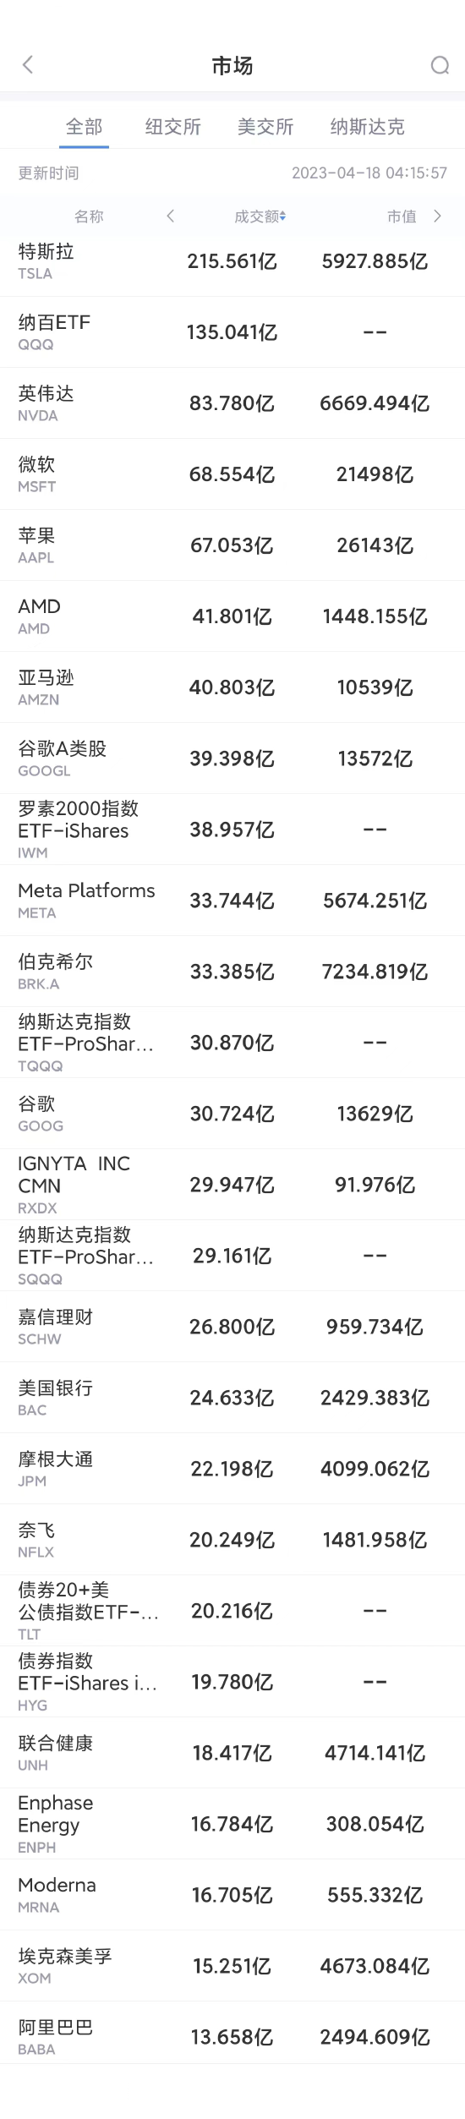Open the 特斯拉 TSLA stock row
The height and width of the screenshot is (2119, 465).
tap(232, 261)
